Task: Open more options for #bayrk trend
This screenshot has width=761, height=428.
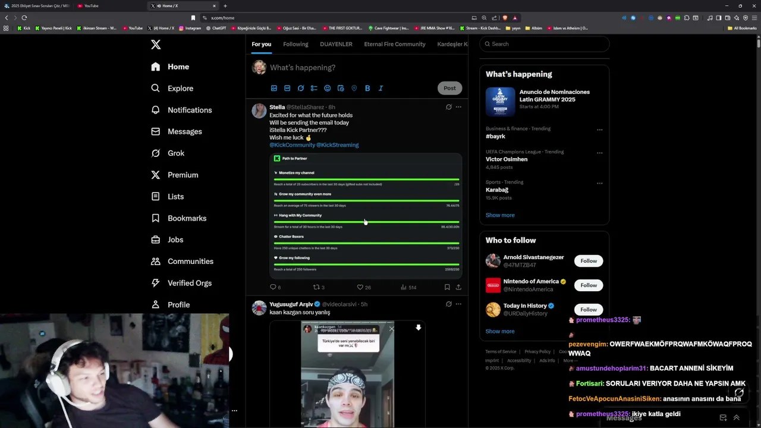Action: pyautogui.click(x=599, y=130)
